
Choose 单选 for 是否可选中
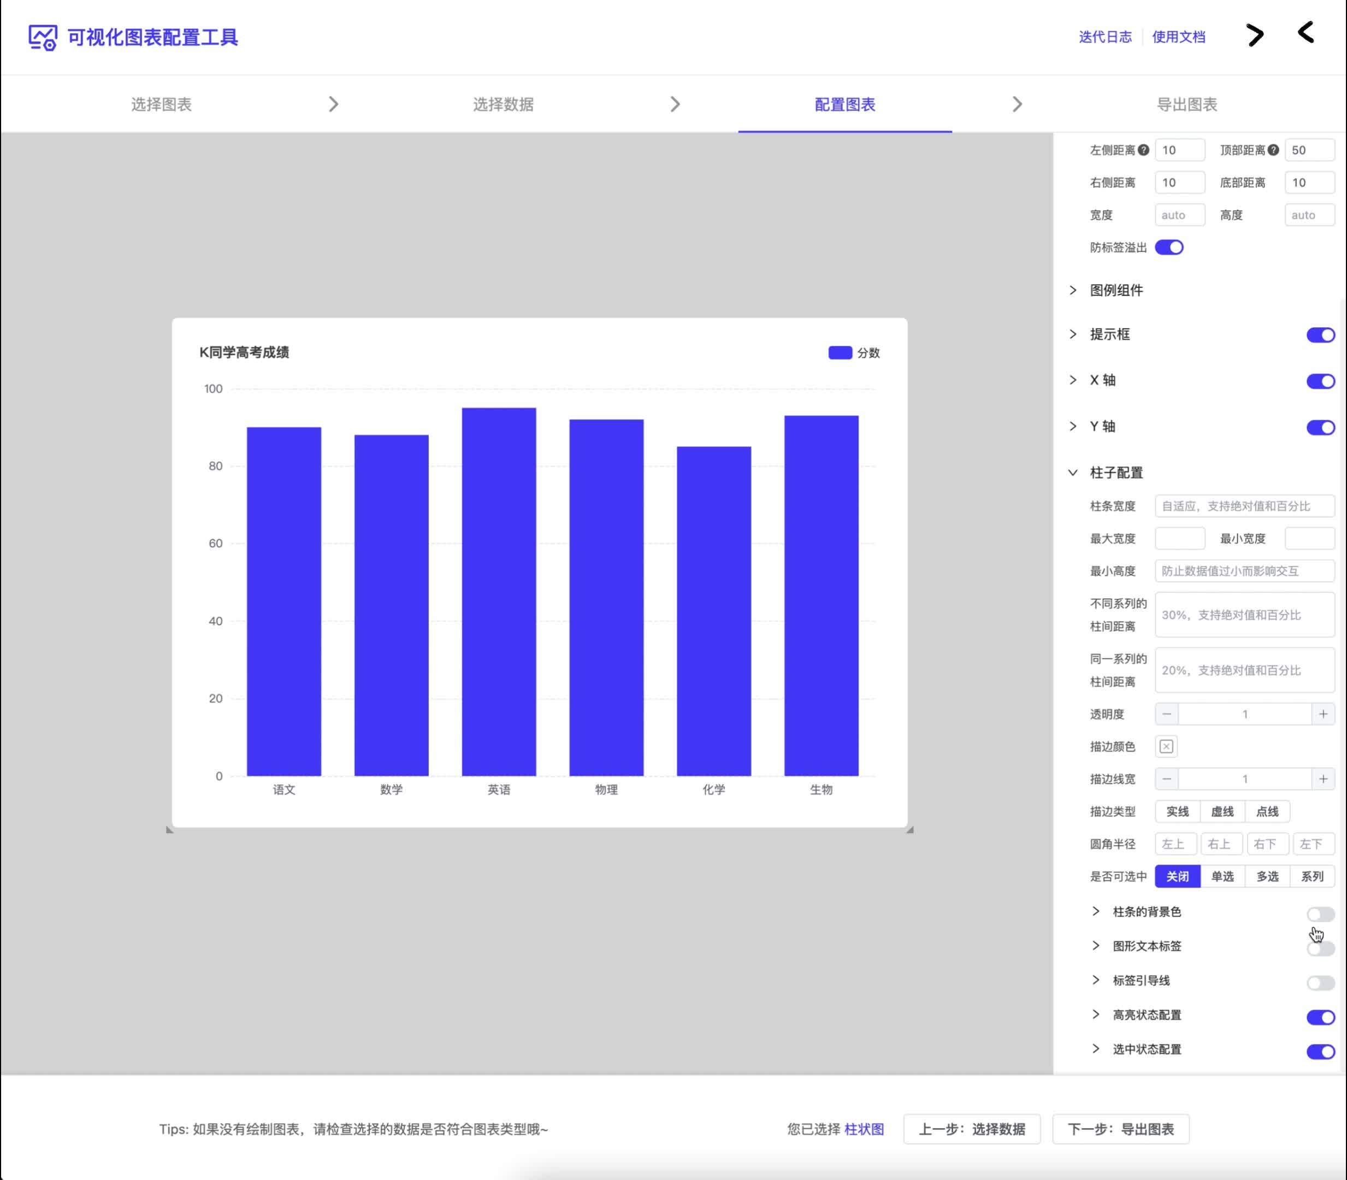point(1222,876)
